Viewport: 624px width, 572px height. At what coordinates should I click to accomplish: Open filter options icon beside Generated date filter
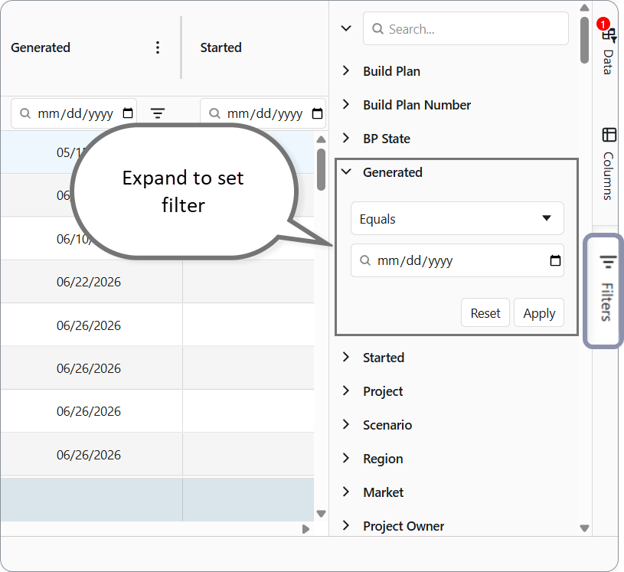point(158,113)
